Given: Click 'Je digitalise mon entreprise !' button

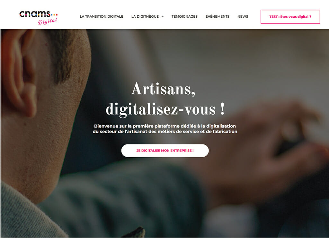Looking at the screenshot, I should click(x=165, y=151).
